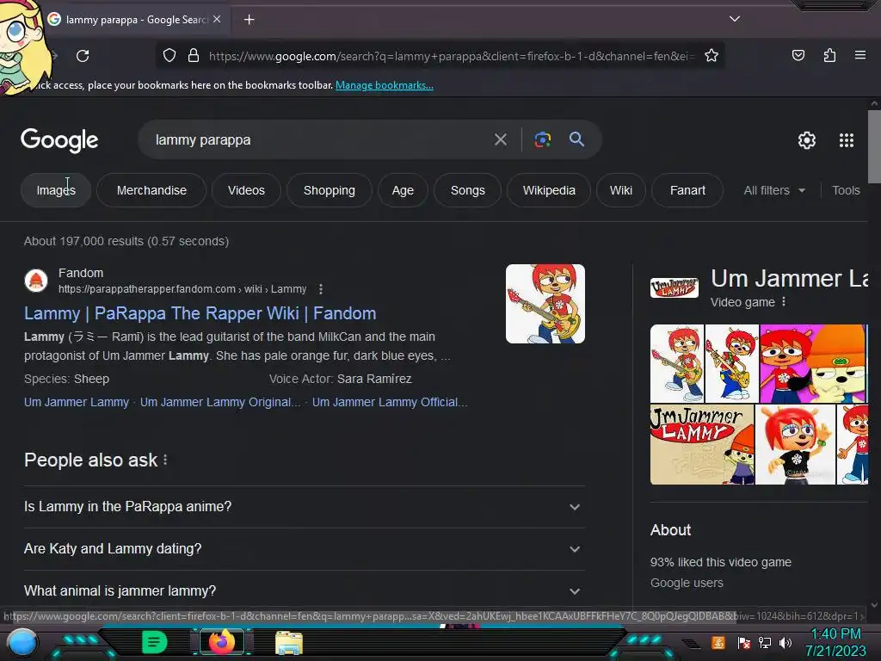Select the Age filter chip
Viewport: 881px width, 661px height.
403,190
